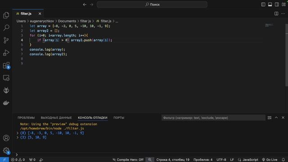Switch to the ПОРТЫ panel tab
The image size is (288, 162).
tap(119, 118)
